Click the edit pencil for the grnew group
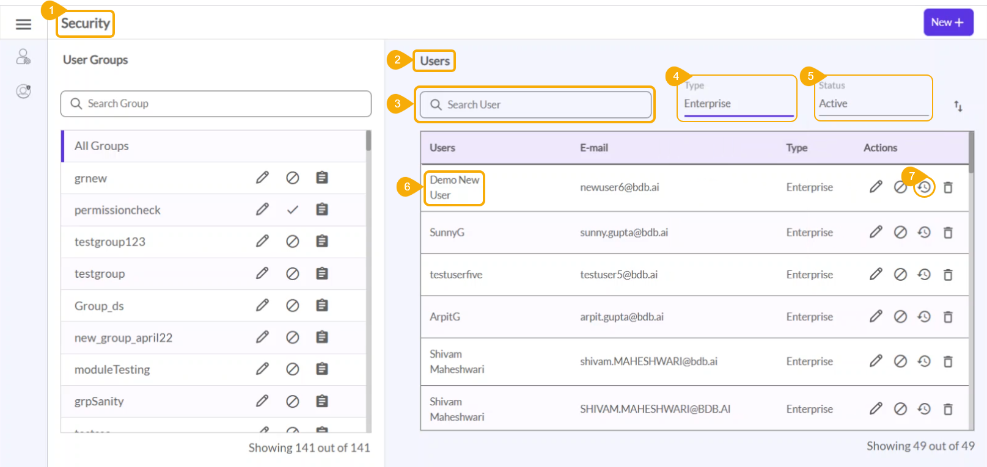Screen dimensions: 987x467 [x=262, y=178]
